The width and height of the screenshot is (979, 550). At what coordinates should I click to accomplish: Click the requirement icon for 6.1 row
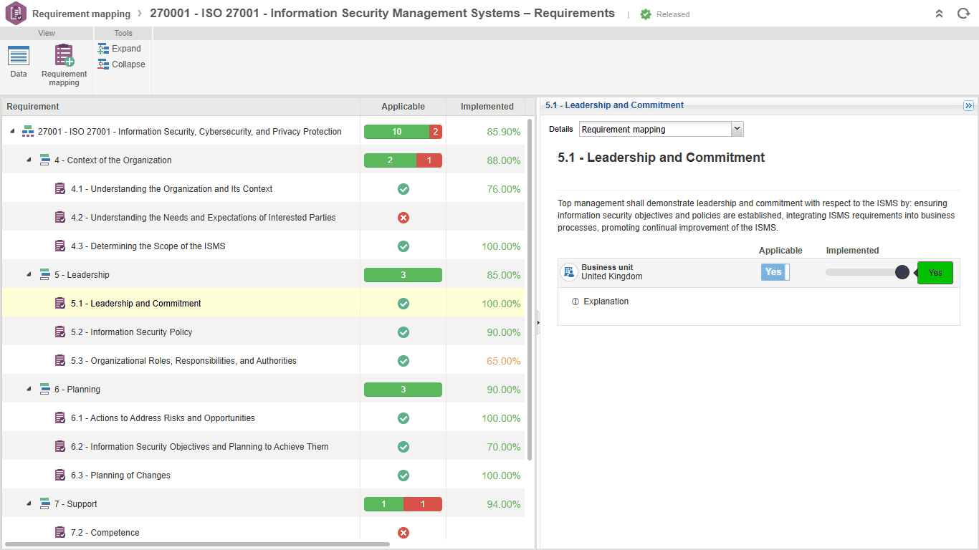click(x=61, y=418)
